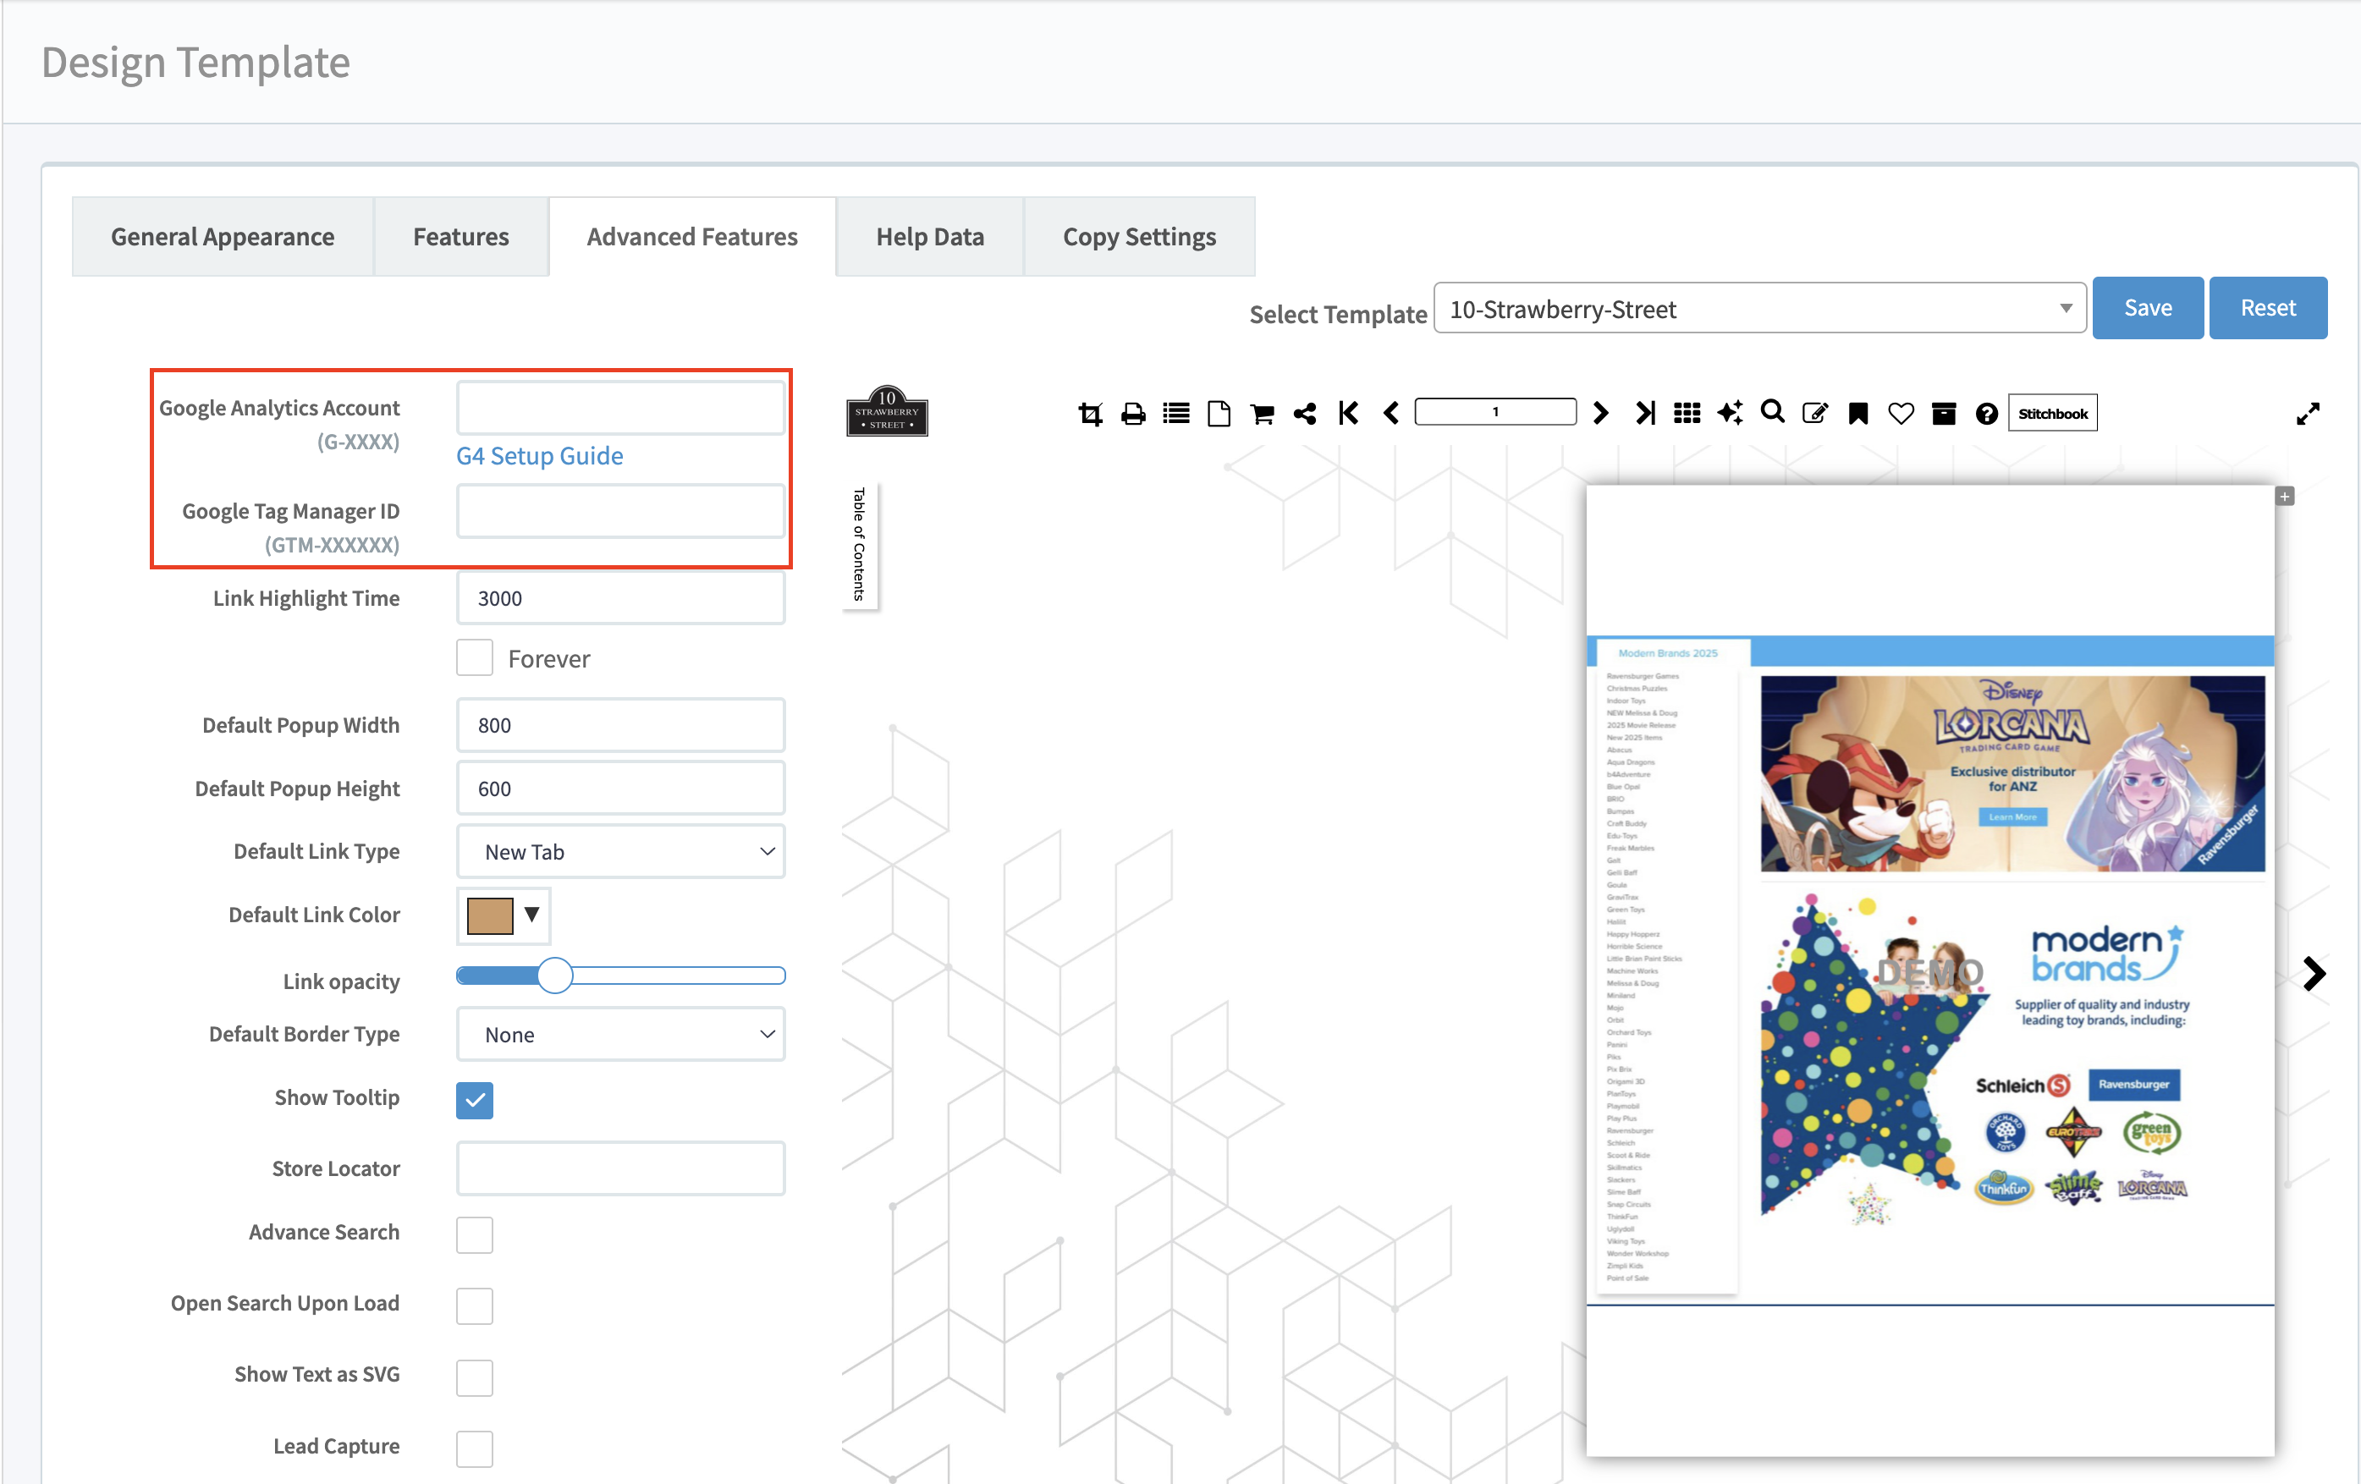The image size is (2361, 1484).
Task: Expand the Default Border Type dropdown
Action: (620, 1035)
